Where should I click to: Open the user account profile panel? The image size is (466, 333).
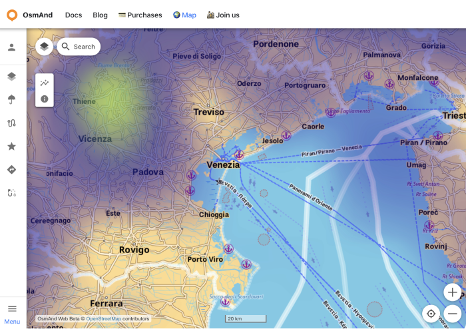(11, 47)
